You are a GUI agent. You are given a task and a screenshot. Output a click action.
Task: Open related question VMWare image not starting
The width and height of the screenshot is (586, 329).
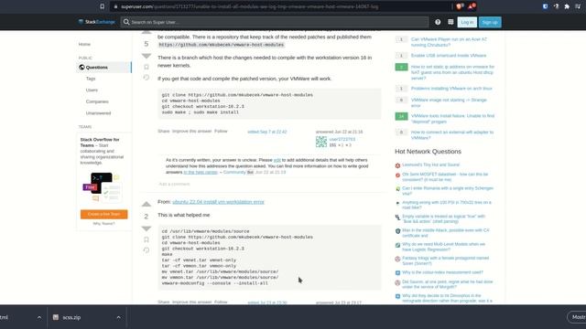point(449,102)
